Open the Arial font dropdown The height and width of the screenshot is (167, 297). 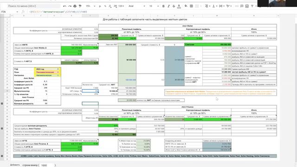pos(136,6)
